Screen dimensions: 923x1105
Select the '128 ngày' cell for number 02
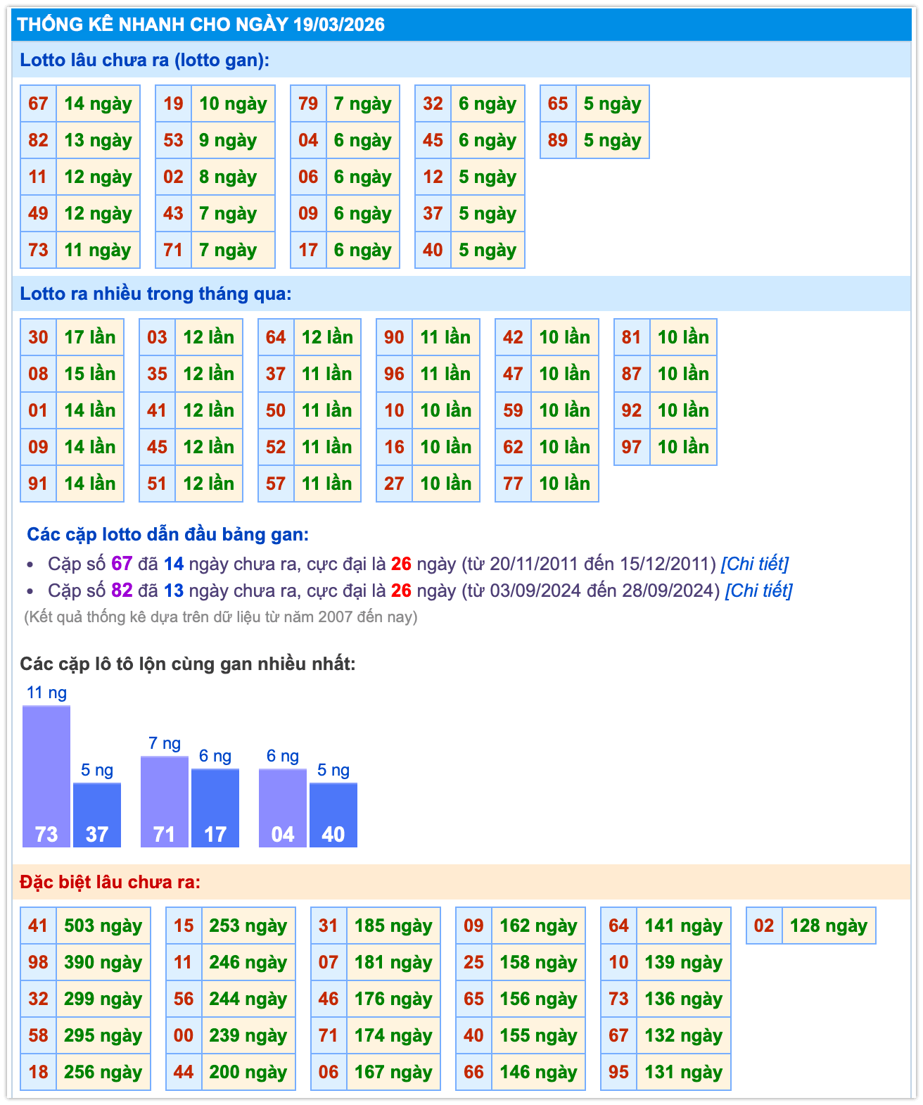click(x=828, y=926)
